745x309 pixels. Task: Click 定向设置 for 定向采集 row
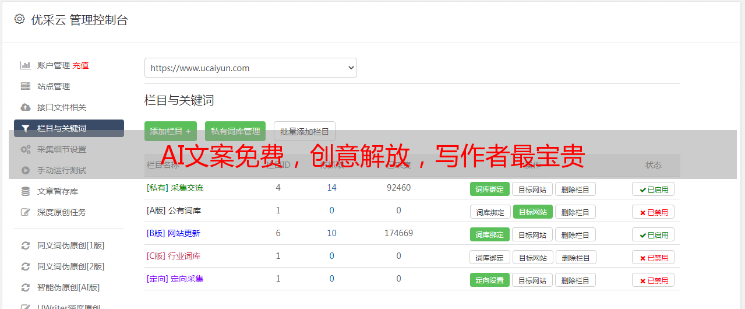tap(490, 280)
